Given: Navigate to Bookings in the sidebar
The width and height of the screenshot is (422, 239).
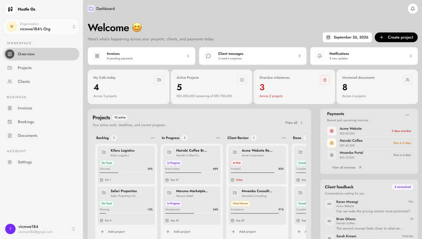Looking at the screenshot, I should [41, 122].
